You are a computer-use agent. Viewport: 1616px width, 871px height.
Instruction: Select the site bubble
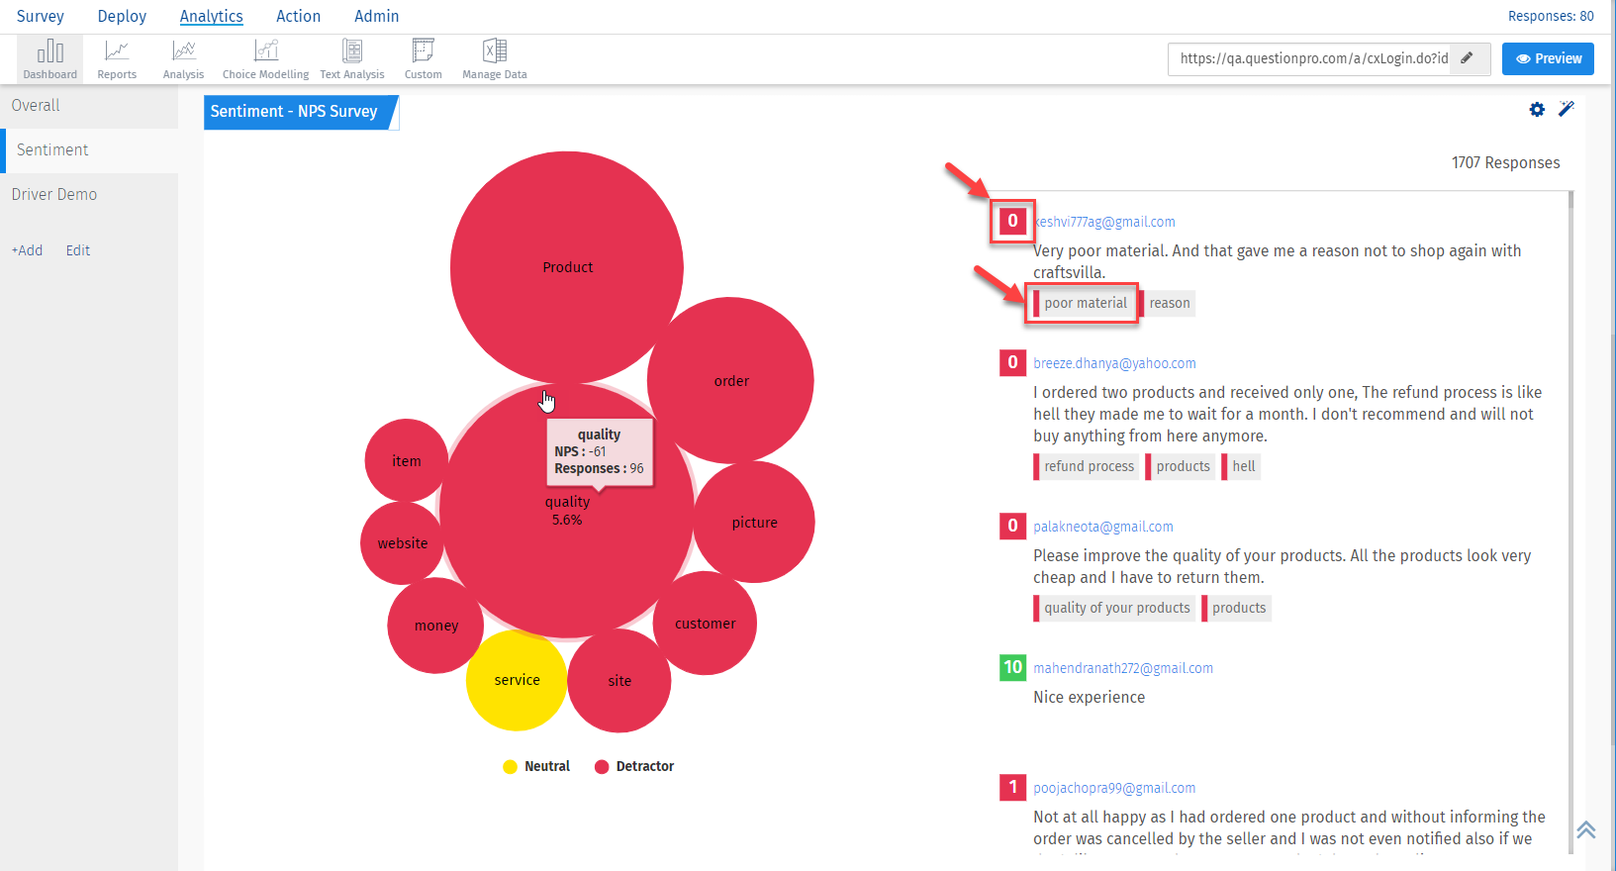[x=619, y=681]
